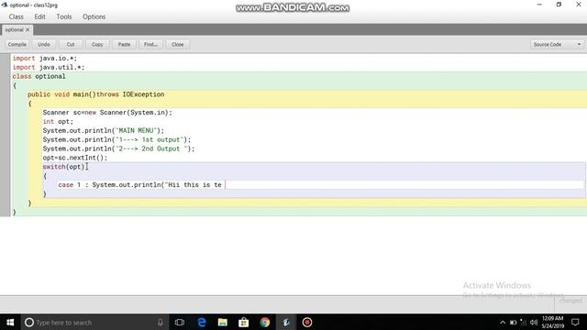Screen dimensions: 587x330
Task: Click the battery icon in system tray
Action: pos(513,322)
